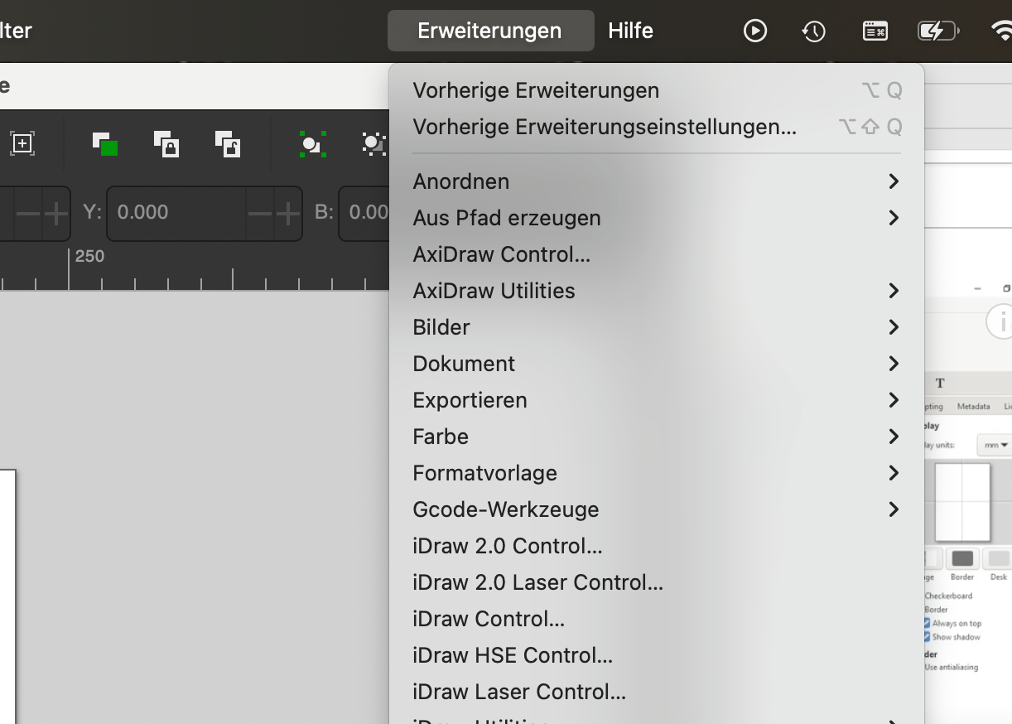Click the green-cornered selection handles icon

click(312, 144)
